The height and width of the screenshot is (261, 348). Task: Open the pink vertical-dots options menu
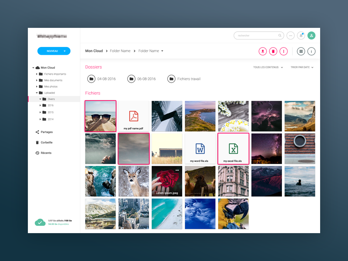click(x=284, y=51)
